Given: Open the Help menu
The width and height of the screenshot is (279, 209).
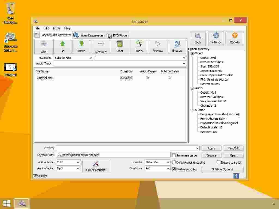Looking at the screenshot, I should click(68, 28).
